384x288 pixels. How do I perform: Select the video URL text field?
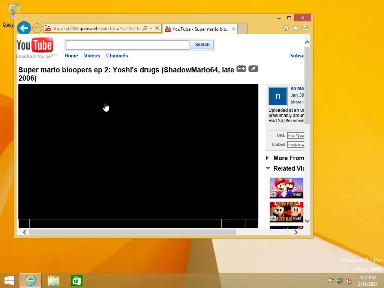296,136
